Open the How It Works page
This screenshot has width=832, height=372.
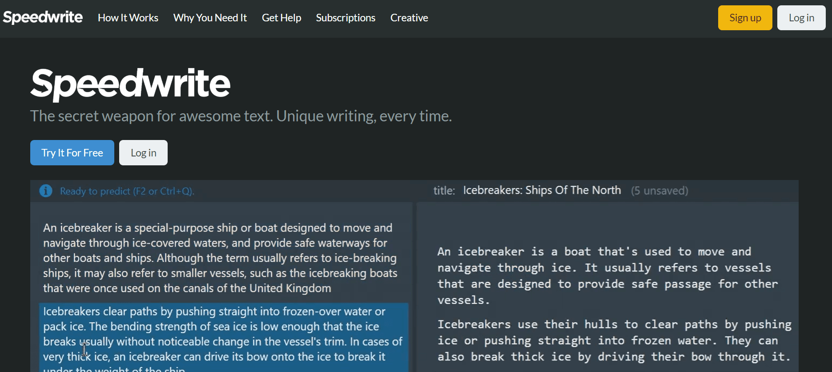128,18
